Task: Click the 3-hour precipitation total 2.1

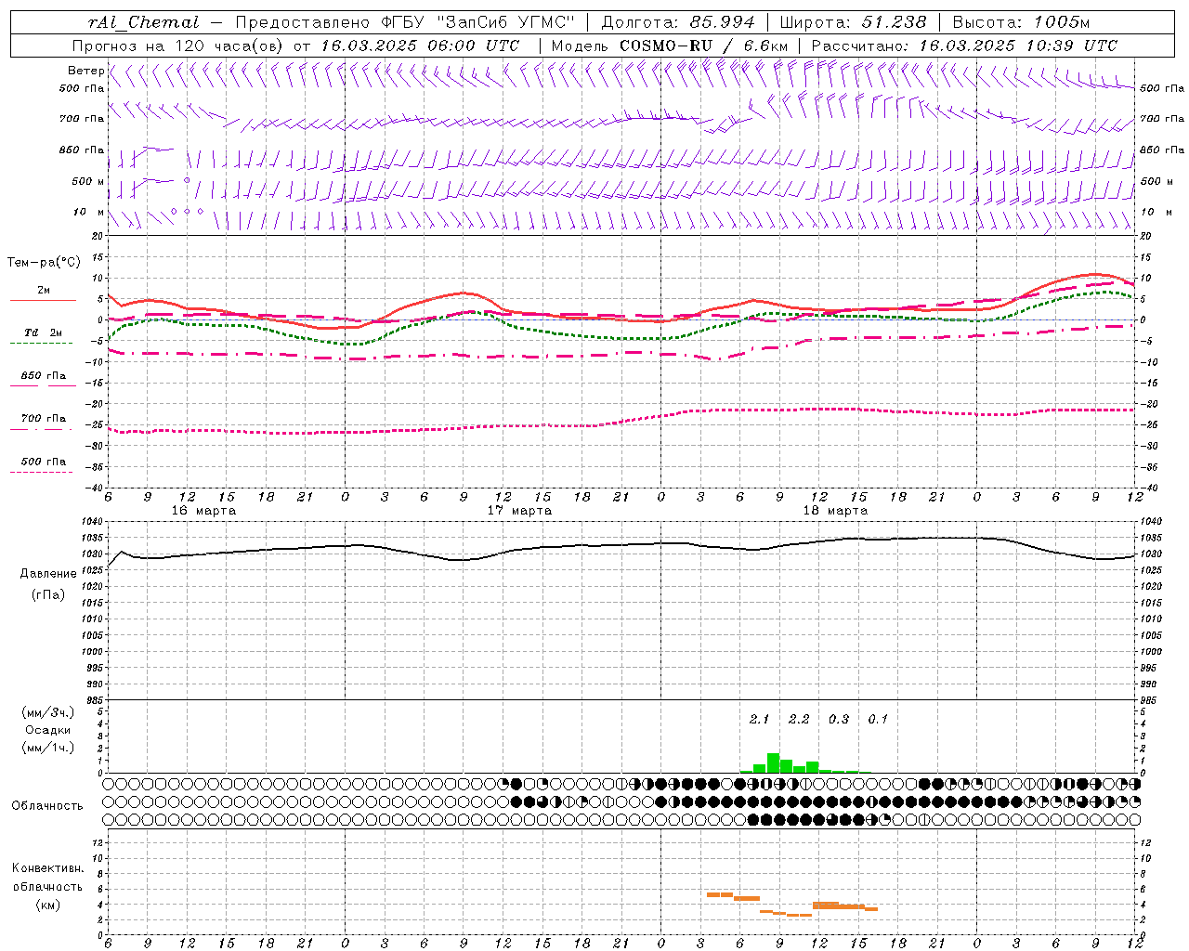Action: tap(760, 719)
